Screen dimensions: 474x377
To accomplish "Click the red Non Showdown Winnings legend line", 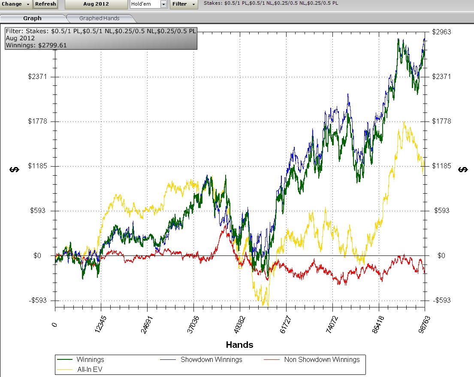I will [272, 360].
